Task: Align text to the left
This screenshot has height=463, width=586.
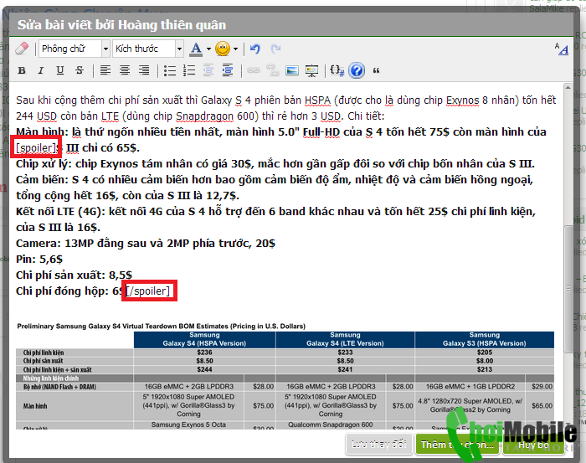Action: [x=105, y=70]
